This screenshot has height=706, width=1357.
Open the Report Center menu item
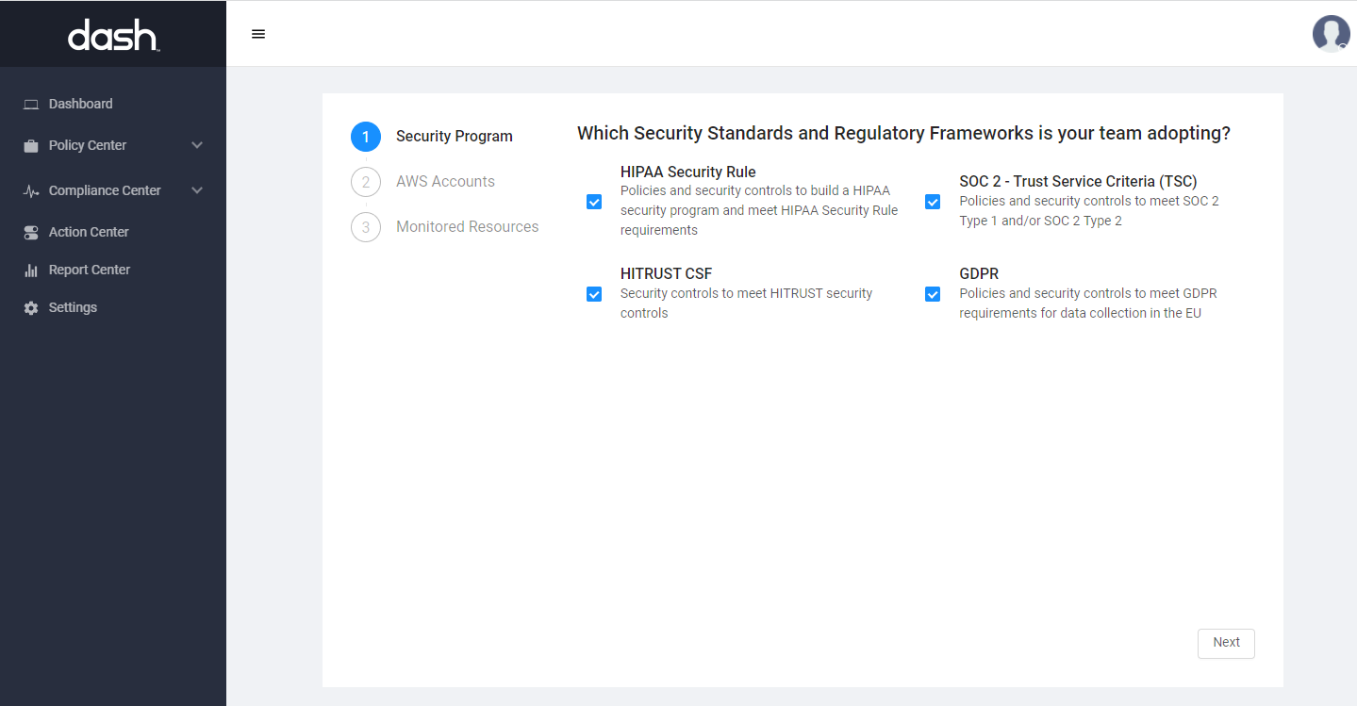tap(90, 270)
